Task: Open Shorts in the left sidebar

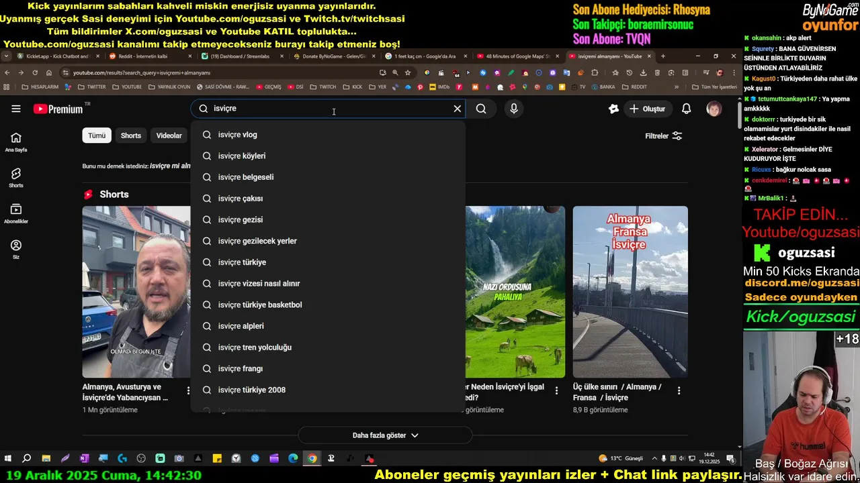Action: tap(16, 178)
